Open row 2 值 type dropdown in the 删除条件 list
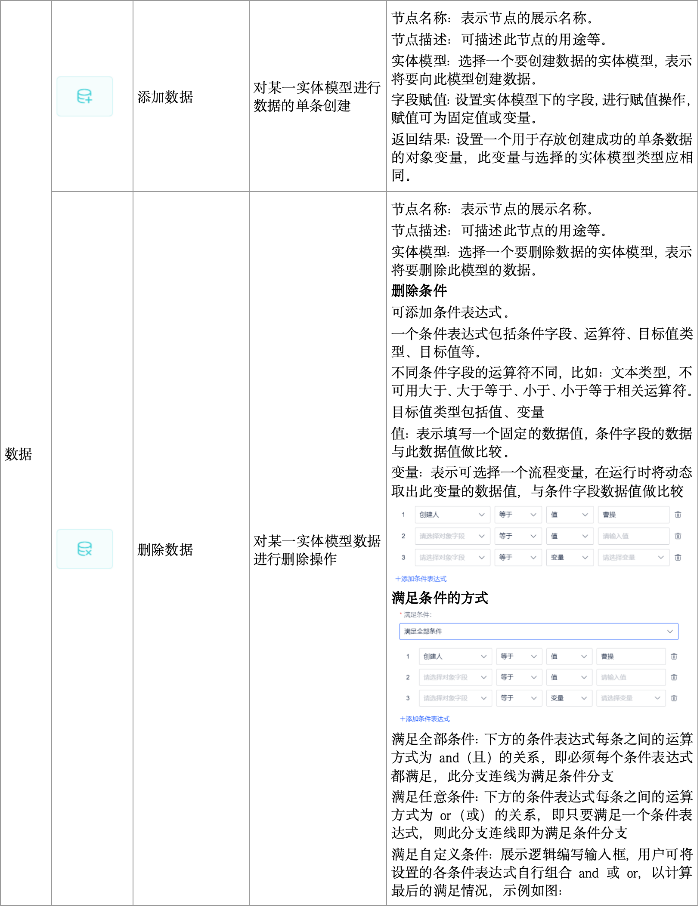 [x=570, y=536]
